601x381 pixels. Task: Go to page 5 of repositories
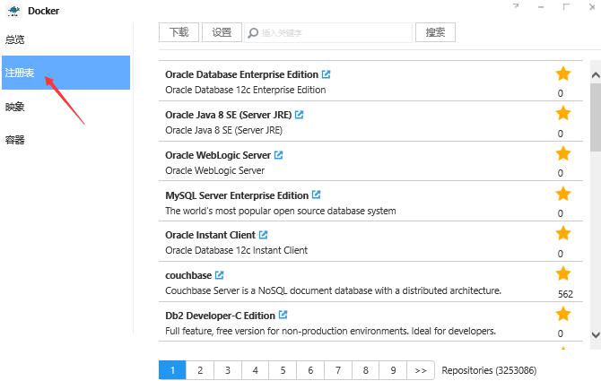pos(283,370)
